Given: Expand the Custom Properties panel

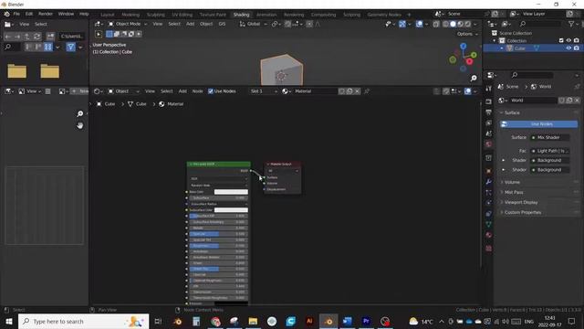Looking at the screenshot, I should pyautogui.click(x=538, y=212).
